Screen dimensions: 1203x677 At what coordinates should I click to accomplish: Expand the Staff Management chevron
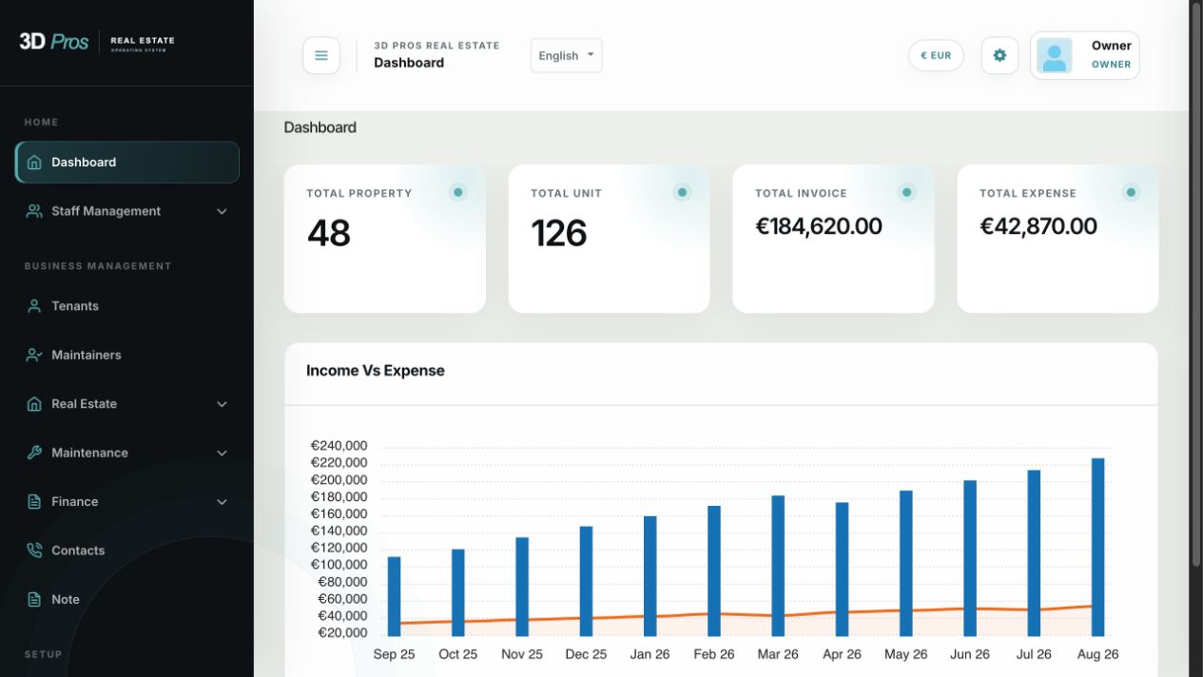click(222, 211)
